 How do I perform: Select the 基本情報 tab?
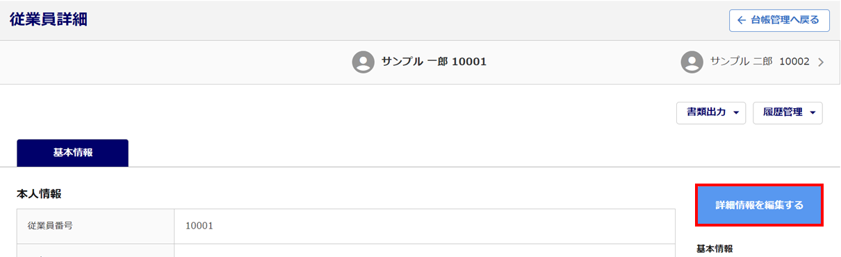click(73, 153)
